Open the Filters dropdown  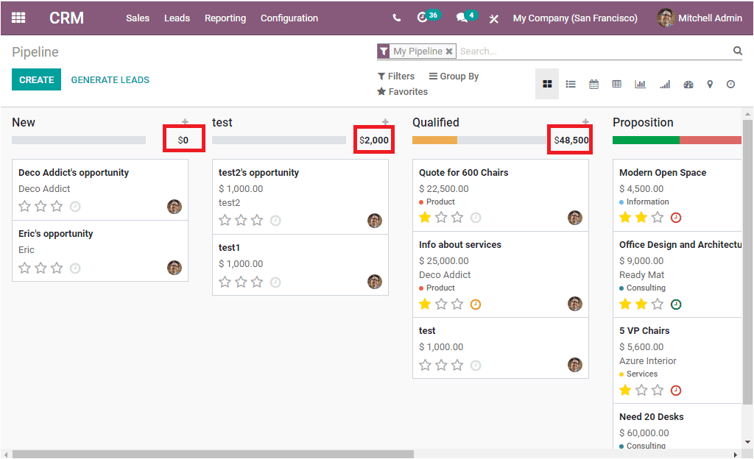tap(395, 76)
